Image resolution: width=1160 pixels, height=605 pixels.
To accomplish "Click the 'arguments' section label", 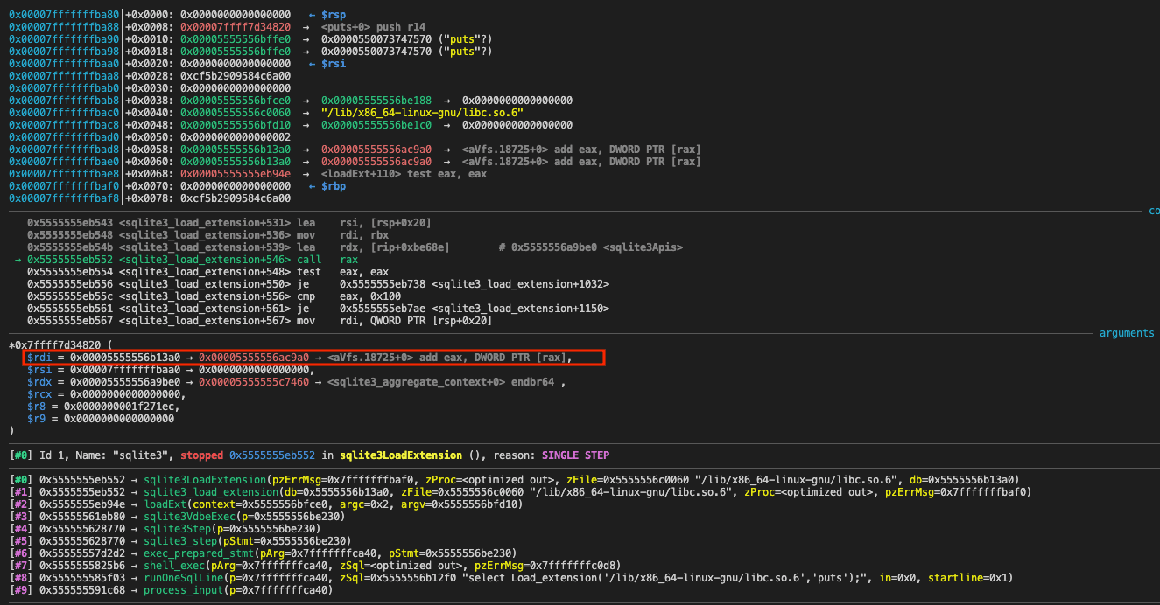I will point(1127,333).
